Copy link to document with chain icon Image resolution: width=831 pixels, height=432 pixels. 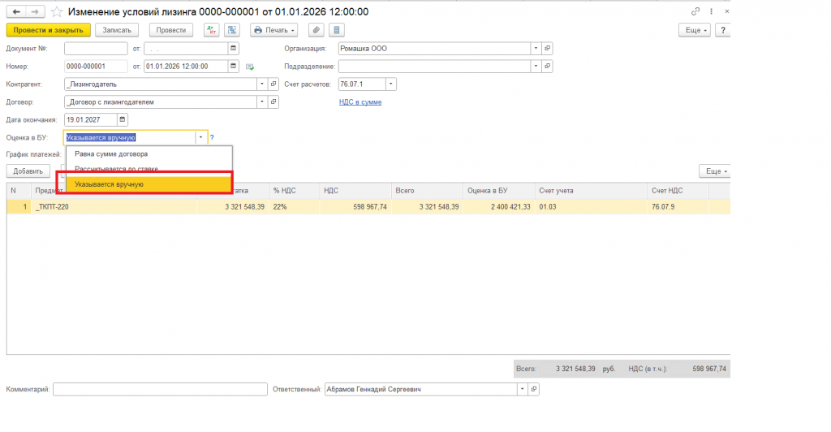click(x=695, y=11)
